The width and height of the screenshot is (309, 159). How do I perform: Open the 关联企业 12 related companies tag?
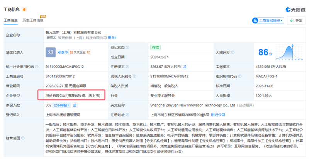coord(80,52)
